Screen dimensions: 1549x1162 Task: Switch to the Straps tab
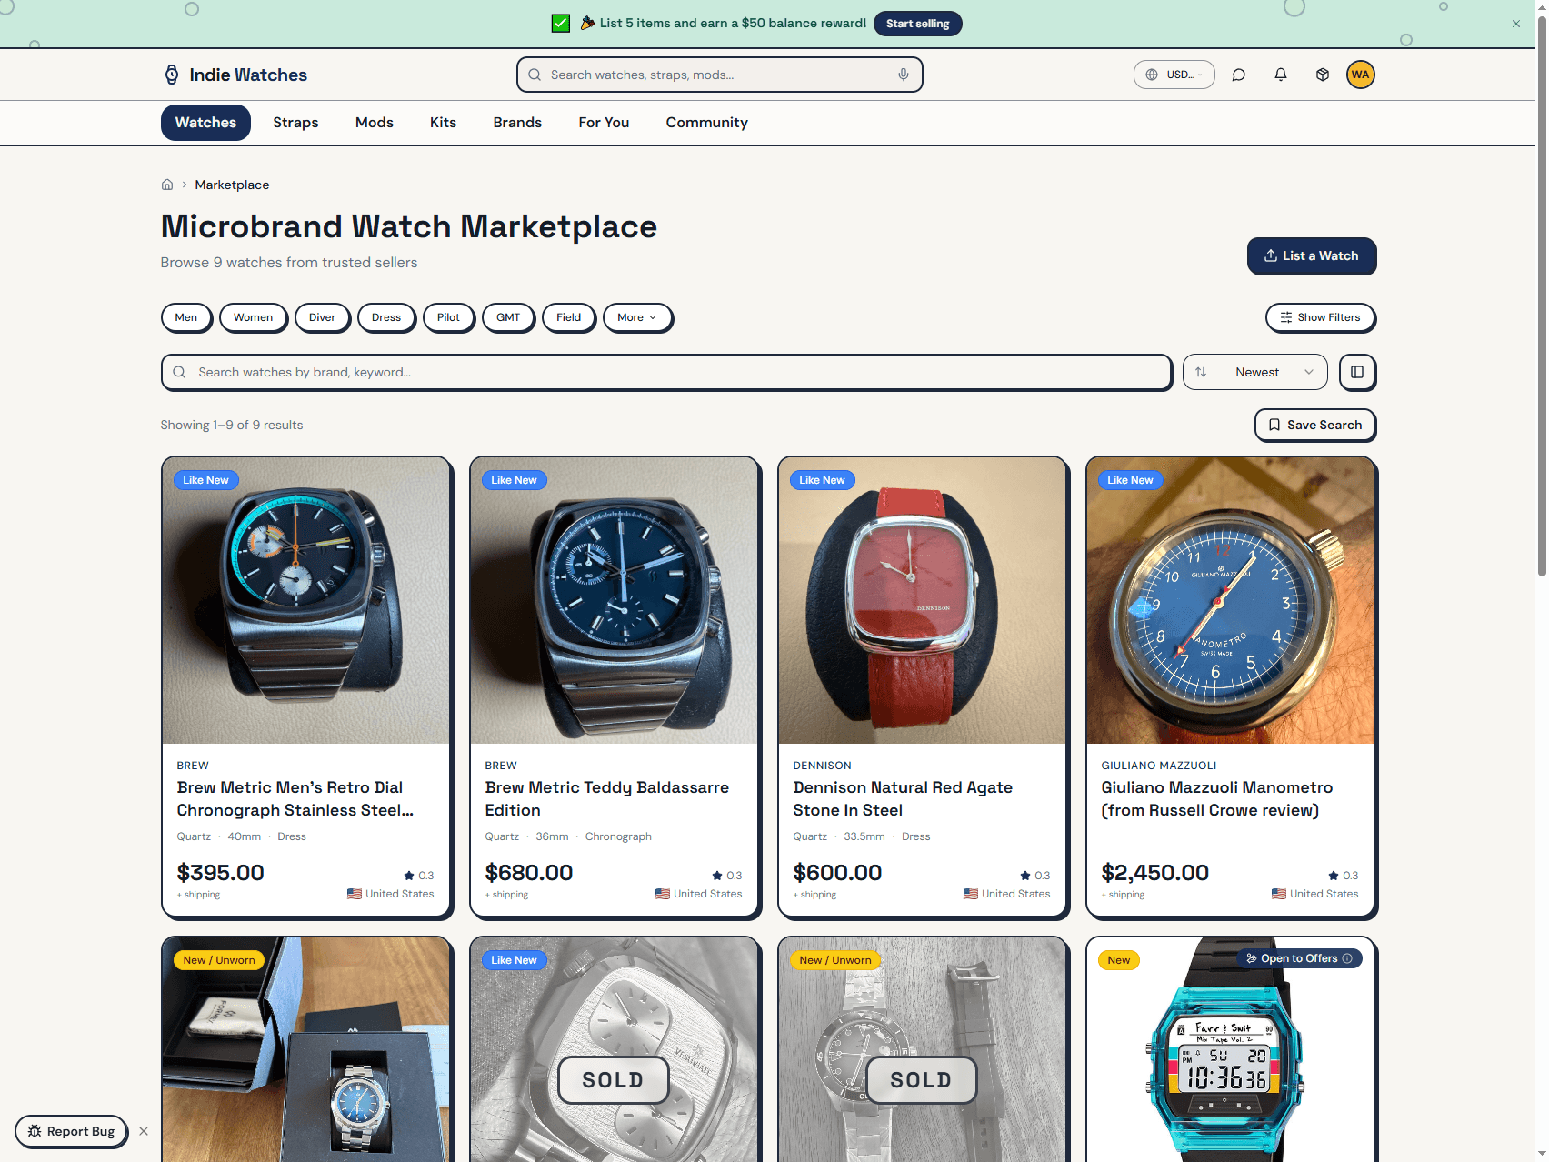click(x=295, y=122)
